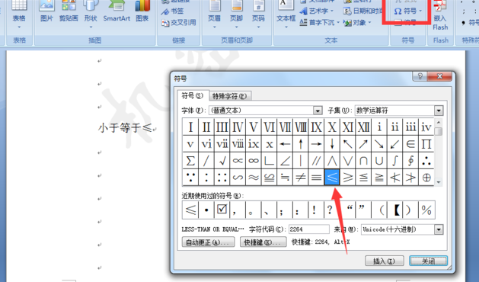Expand the 字体 font combo box

[x=318, y=111]
